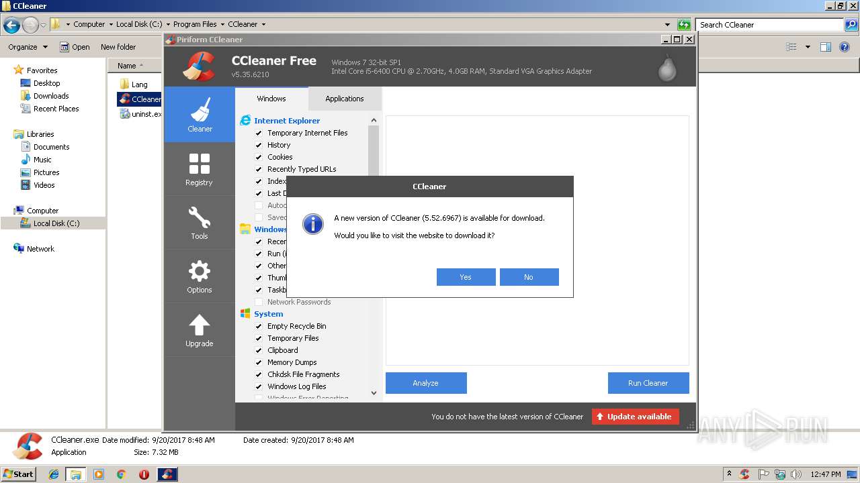860x483 pixels.
Task: Switch to the Applications tab
Action: click(x=345, y=99)
